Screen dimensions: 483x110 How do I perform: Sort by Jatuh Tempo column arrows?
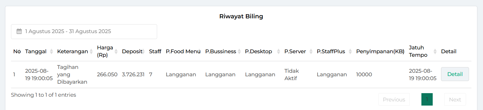coord(435,51)
